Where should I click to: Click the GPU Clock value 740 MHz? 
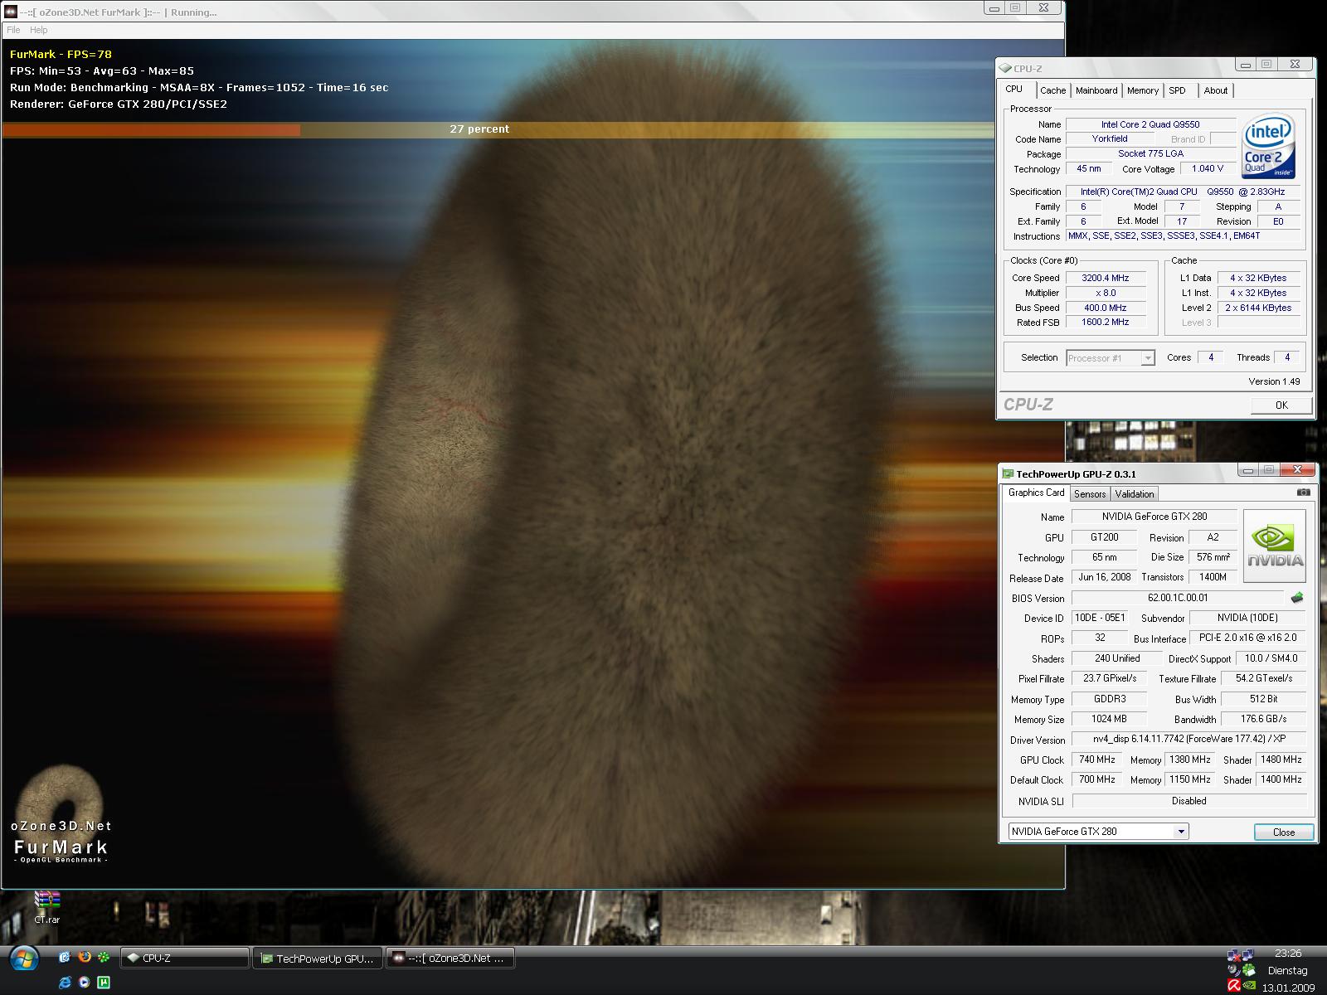click(1096, 760)
